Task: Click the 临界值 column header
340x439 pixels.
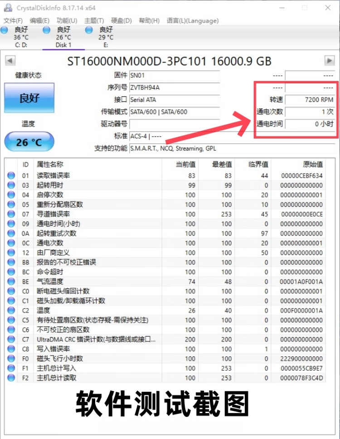Action: pos(253,165)
